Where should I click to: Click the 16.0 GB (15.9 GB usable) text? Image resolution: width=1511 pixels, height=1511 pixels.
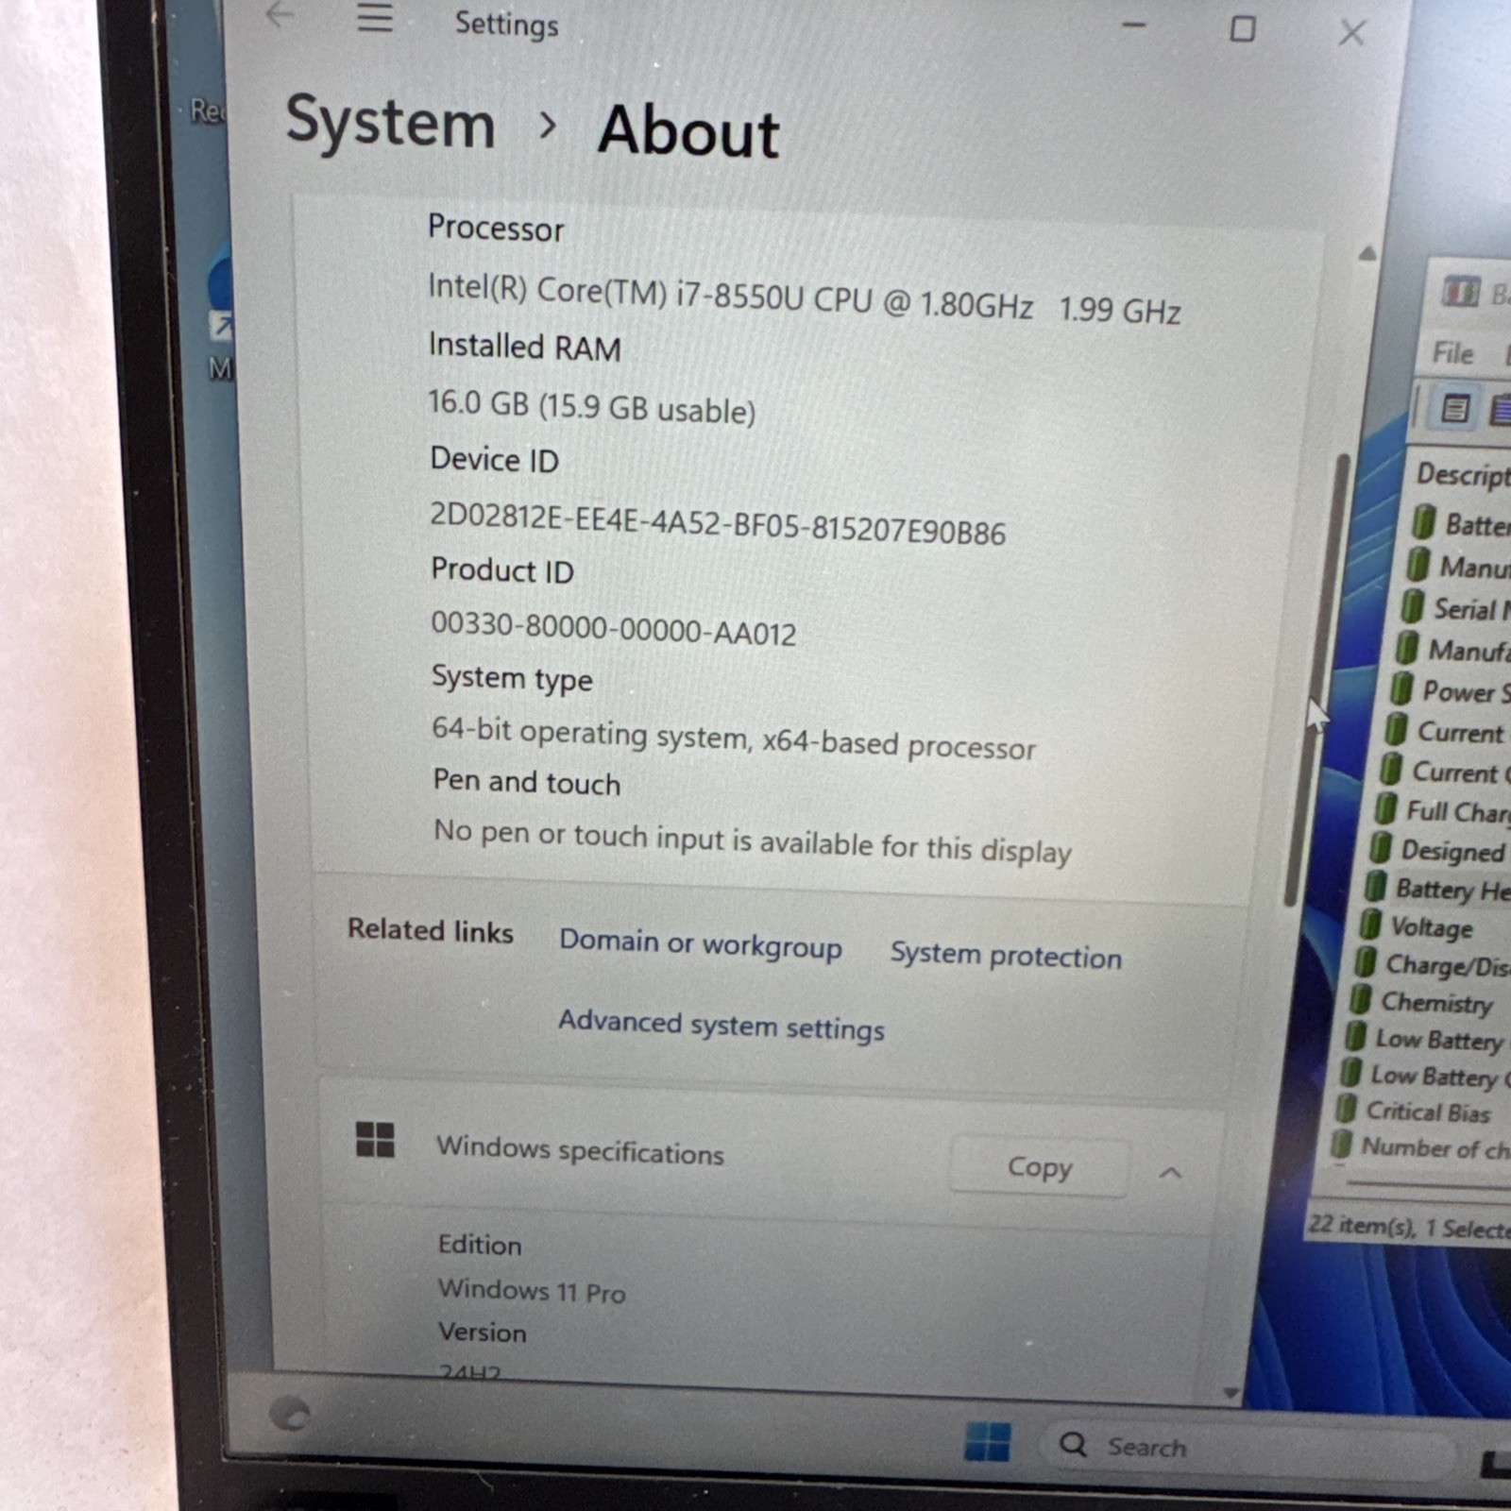(592, 407)
